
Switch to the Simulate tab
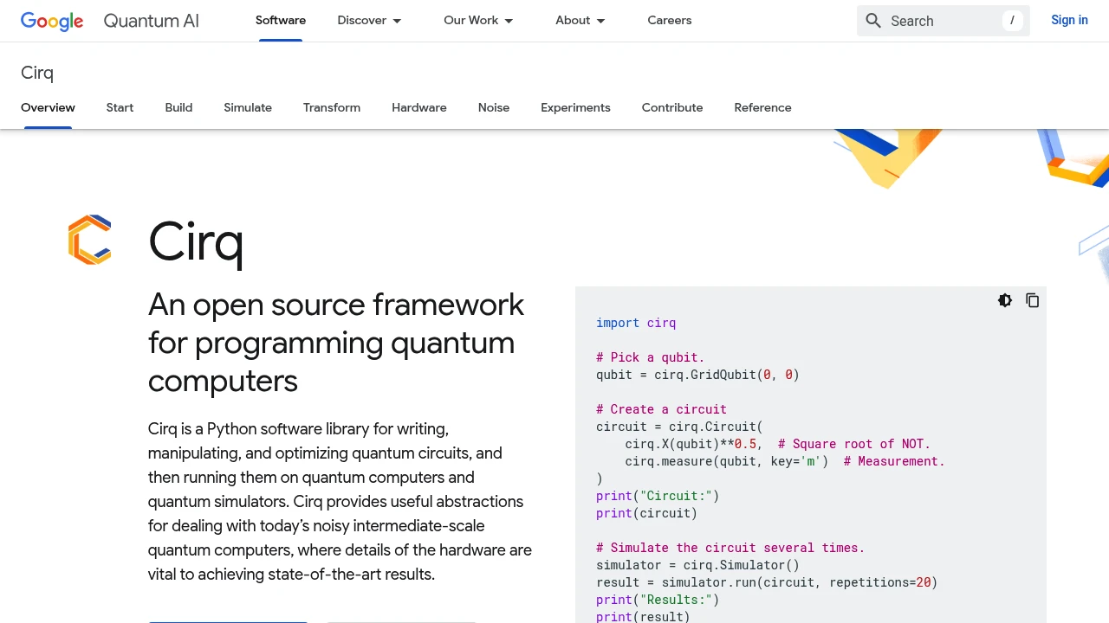(x=248, y=107)
